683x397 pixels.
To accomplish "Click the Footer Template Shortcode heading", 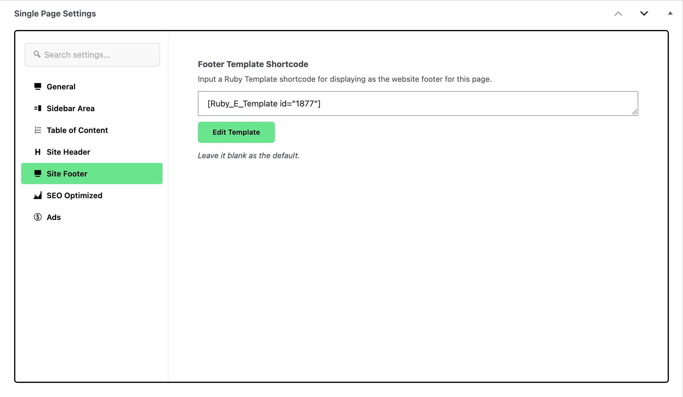I will tap(253, 64).
